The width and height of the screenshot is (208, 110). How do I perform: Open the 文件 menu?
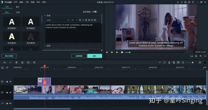[16, 2]
